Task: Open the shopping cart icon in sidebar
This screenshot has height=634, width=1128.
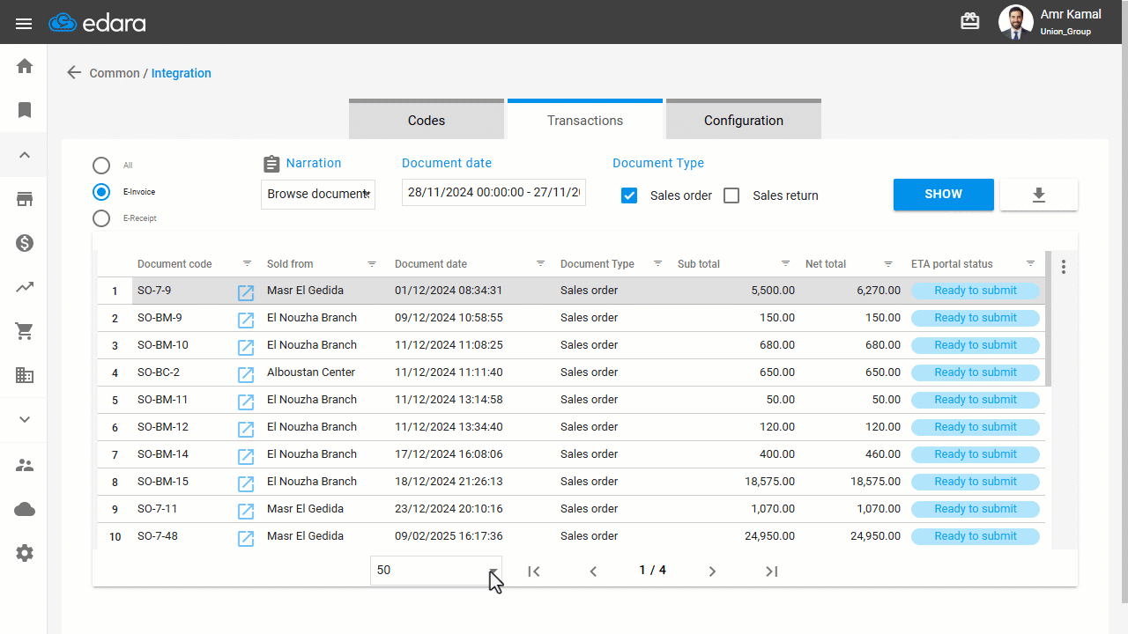Action: 25,331
